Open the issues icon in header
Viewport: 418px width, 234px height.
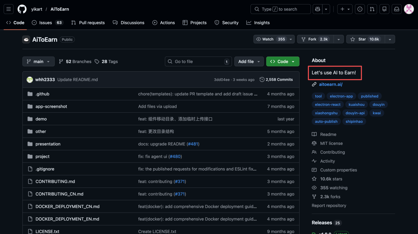coord(360,9)
